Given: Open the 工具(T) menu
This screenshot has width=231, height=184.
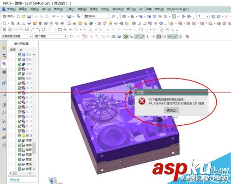Looking at the screenshot, I should pyautogui.click(x=70, y=9).
